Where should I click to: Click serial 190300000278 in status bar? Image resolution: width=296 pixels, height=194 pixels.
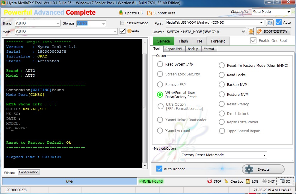tap(16, 190)
